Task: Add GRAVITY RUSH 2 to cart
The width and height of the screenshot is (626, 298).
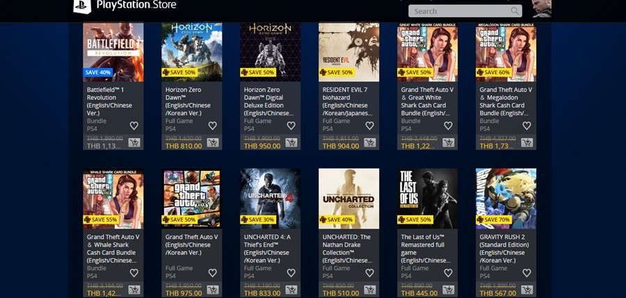Action: point(527,290)
